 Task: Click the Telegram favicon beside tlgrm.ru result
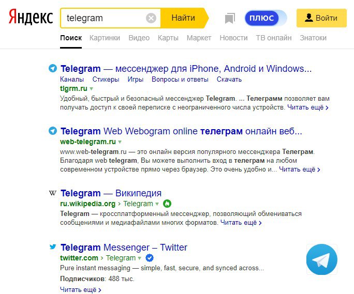click(52, 68)
